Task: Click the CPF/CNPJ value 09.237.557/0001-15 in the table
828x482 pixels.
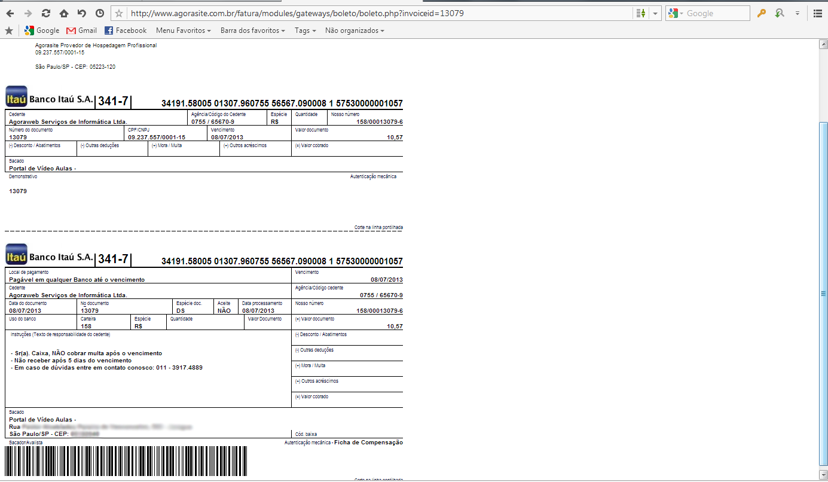Action: click(157, 137)
